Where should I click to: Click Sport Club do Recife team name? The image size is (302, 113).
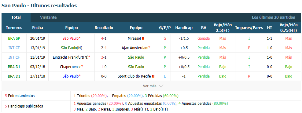coord(134,76)
